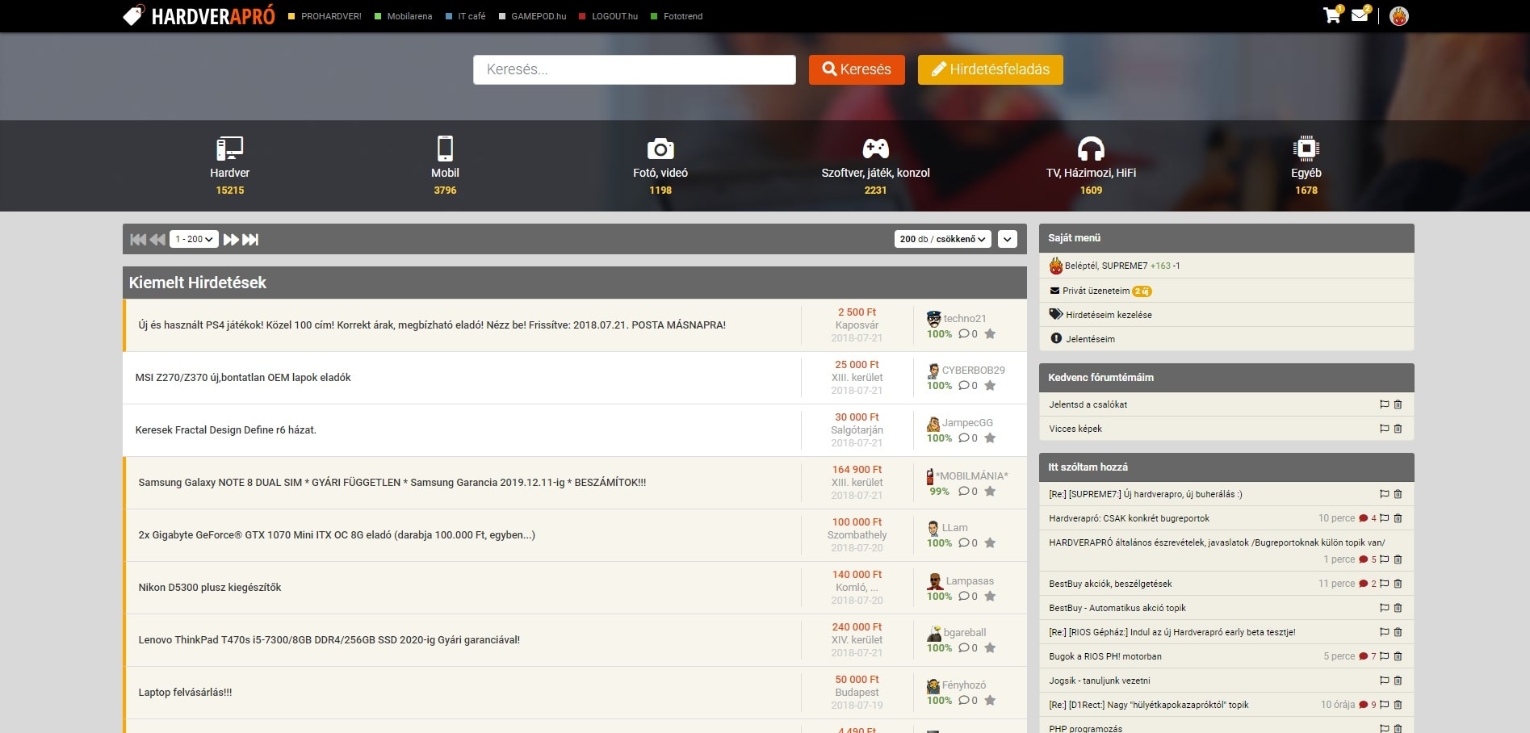The height and width of the screenshot is (733, 1530).
Task: Open Jelentéseim link in sidebar
Action: coord(1090,339)
